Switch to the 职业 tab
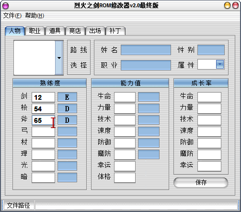This screenshot has width=241, height=212. click(35, 31)
